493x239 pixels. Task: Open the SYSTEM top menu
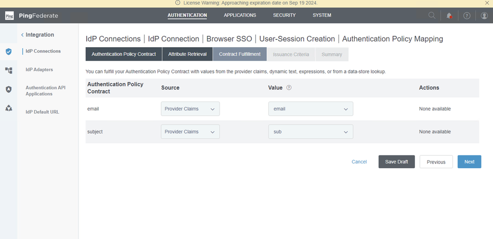pos(322,15)
